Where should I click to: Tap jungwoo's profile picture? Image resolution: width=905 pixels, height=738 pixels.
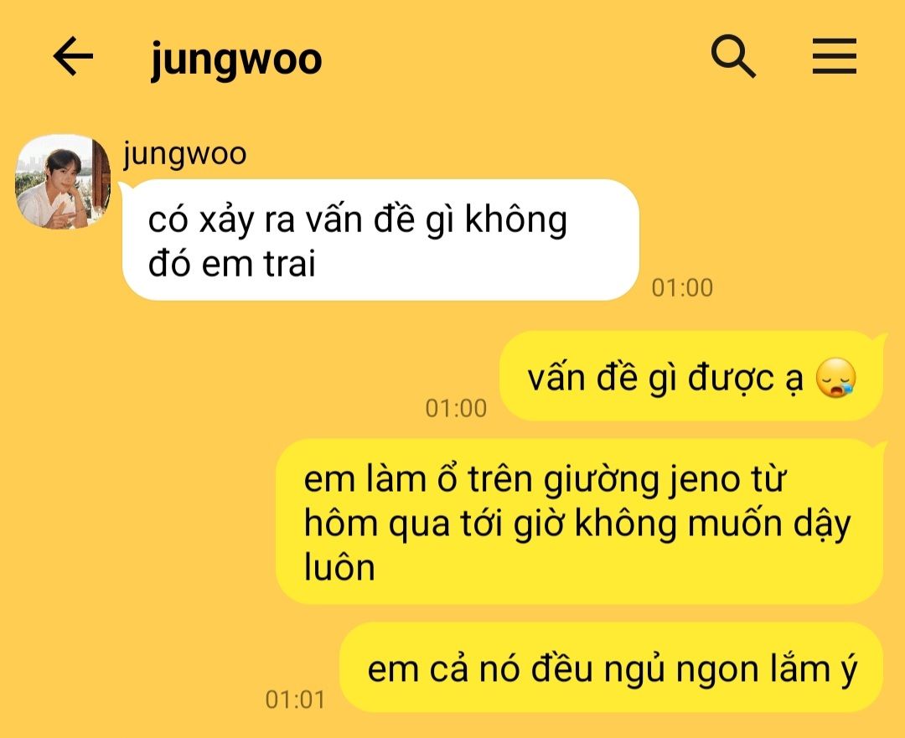click(x=62, y=182)
